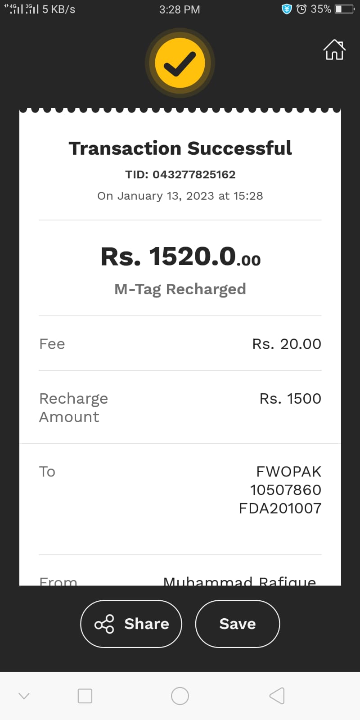Tap the Rs. 1520.0 total amount

coord(180,257)
